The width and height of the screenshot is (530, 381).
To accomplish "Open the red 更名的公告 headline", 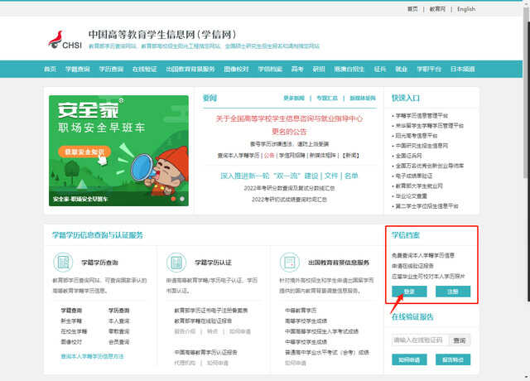I will click(x=289, y=132).
